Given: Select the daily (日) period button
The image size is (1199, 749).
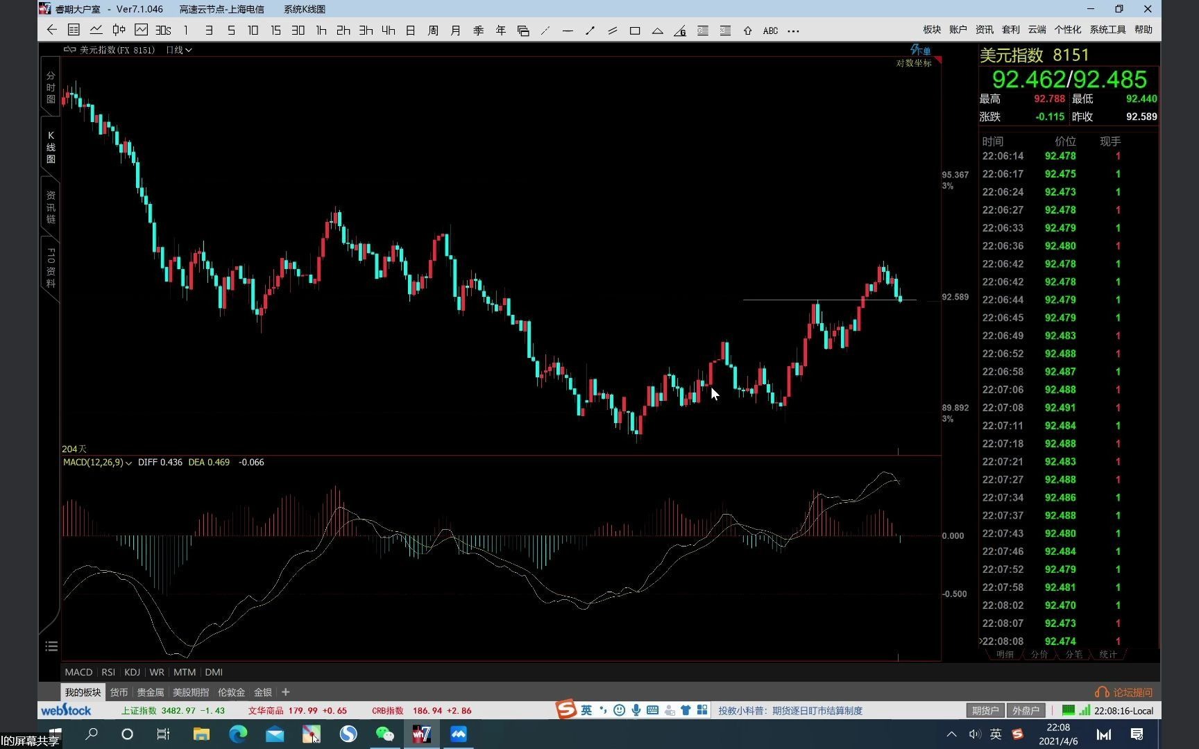Looking at the screenshot, I should pyautogui.click(x=411, y=31).
